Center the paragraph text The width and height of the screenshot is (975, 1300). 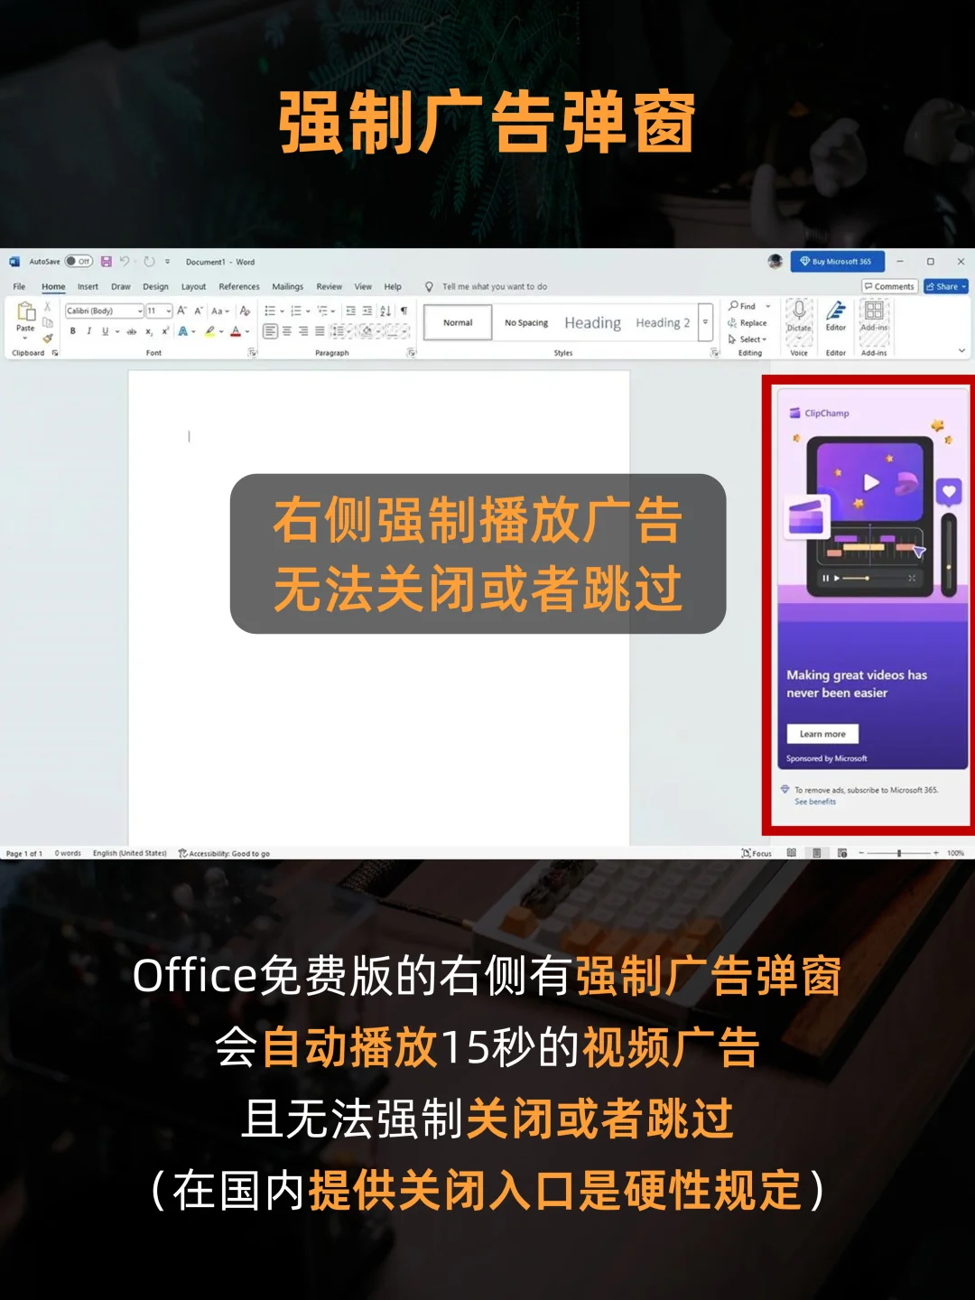click(x=287, y=331)
